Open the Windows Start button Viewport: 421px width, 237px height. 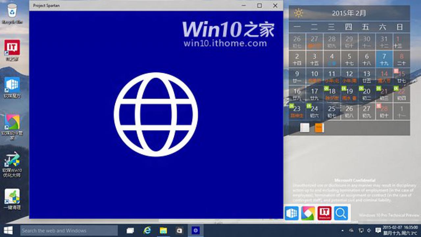[x=8, y=230]
